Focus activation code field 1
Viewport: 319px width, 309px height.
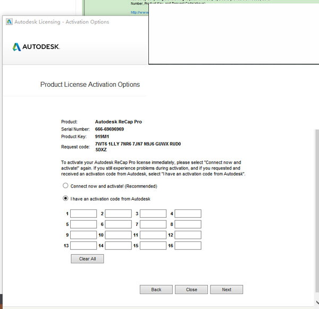pos(83,214)
